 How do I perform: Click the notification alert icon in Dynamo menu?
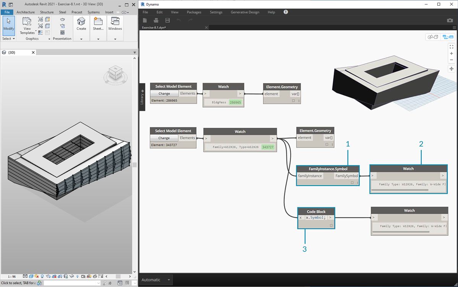click(286, 12)
